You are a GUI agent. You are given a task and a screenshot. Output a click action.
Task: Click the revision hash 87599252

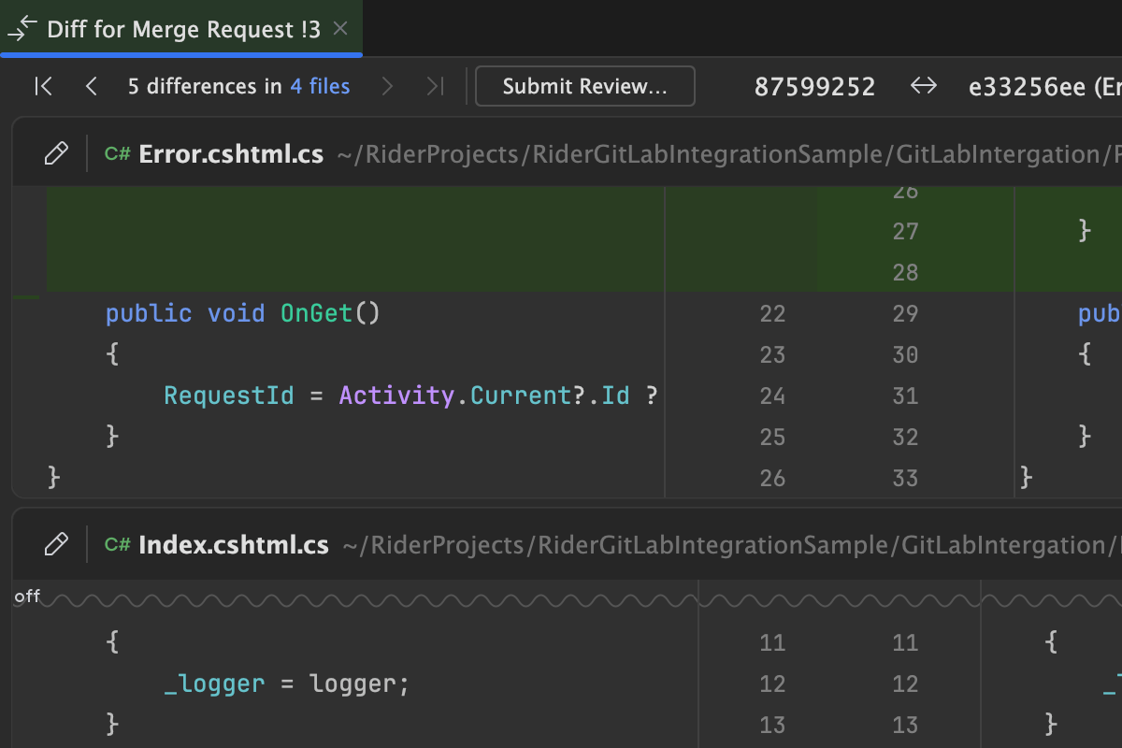coord(814,87)
